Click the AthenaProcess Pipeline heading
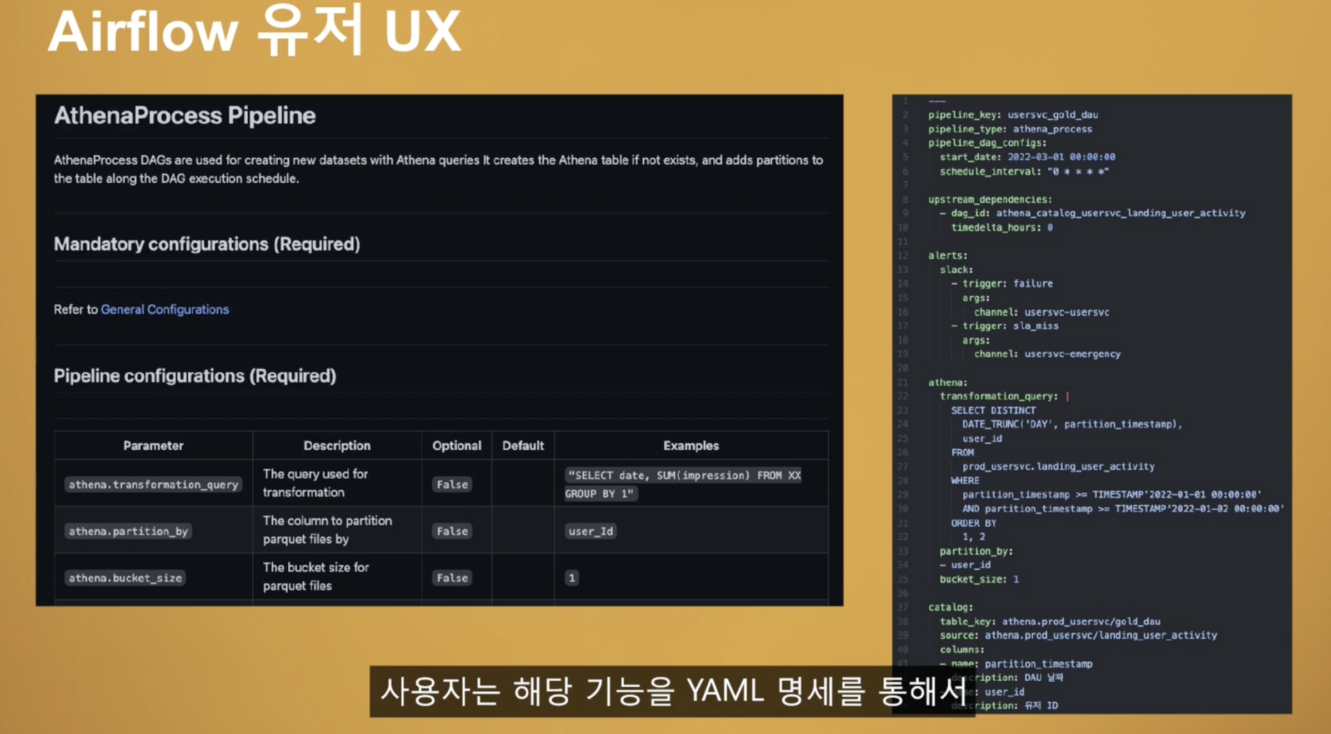Image resolution: width=1331 pixels, height=734 pixels. pos(184,115)
